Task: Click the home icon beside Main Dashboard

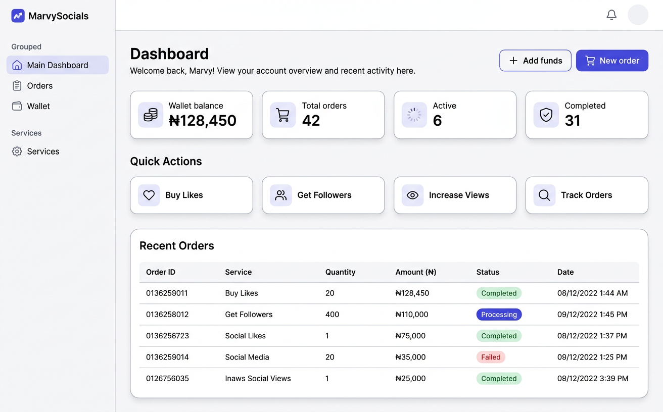Action: [x=17, y=65]
